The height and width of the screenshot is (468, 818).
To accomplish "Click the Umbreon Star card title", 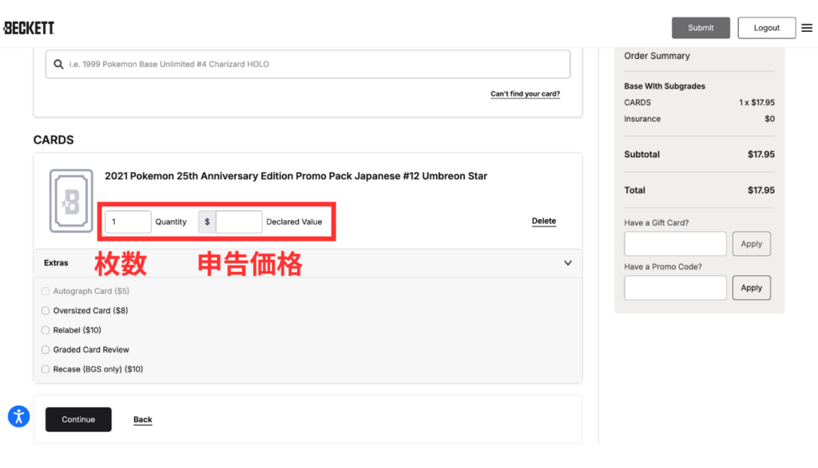I will (296, 176).
